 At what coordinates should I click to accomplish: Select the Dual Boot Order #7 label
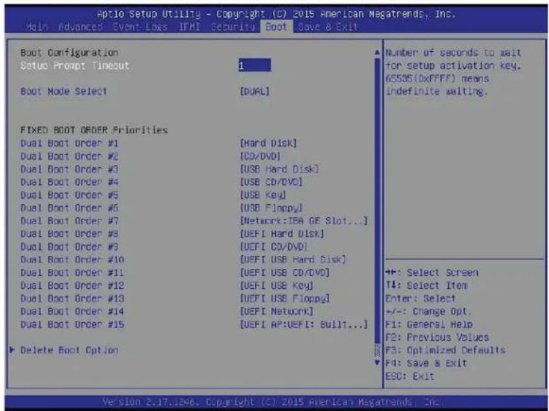coord(69,221)
